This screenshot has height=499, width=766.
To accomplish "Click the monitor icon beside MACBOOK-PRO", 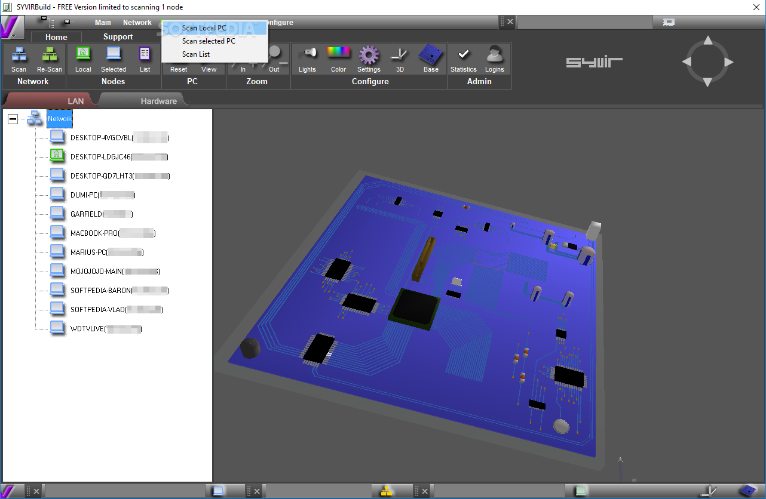I will pyautogui.click(x=57, y=232).
